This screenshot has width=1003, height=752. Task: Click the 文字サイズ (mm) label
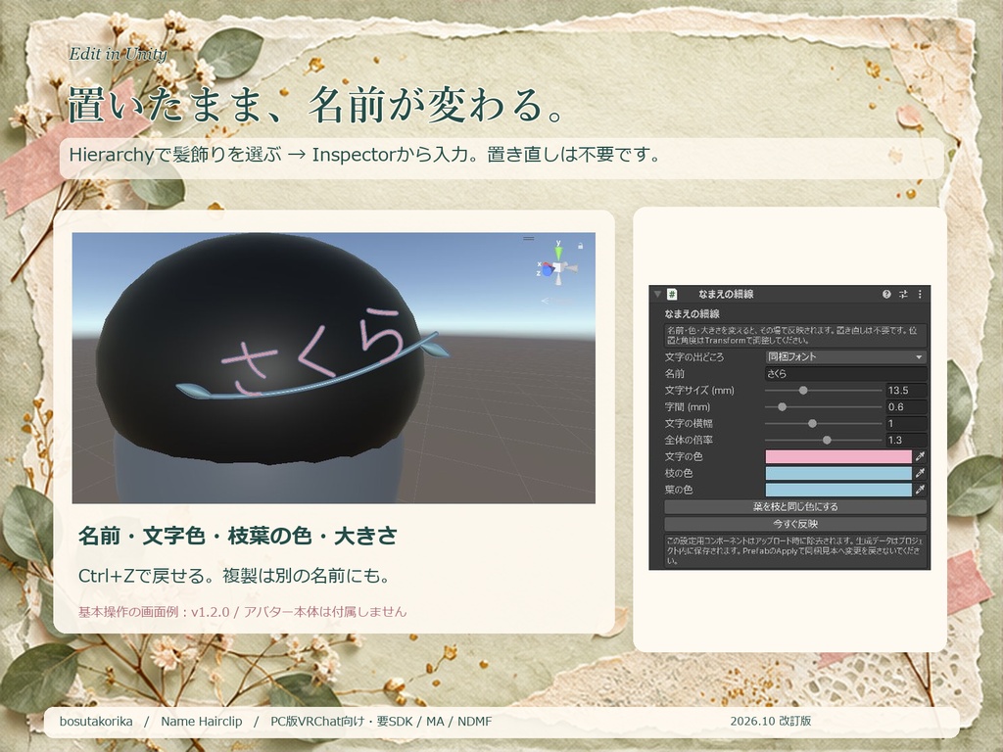point(699,390)
